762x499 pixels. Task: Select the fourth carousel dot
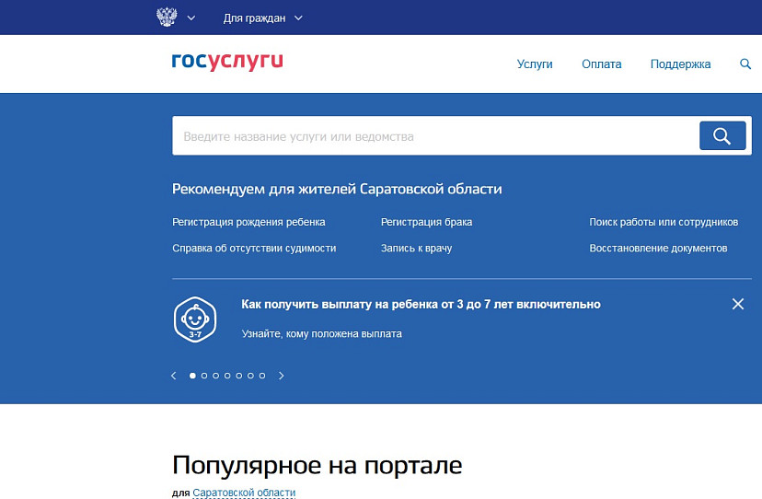(x=227, y=376)
